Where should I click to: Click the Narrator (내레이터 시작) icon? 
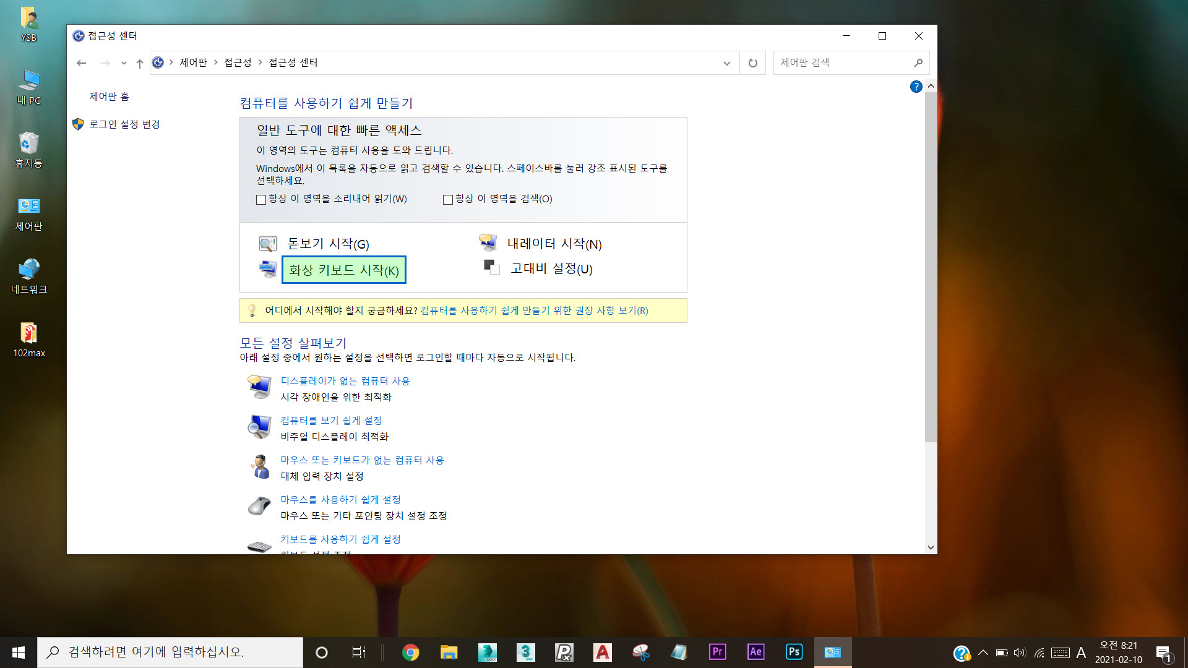488,242
